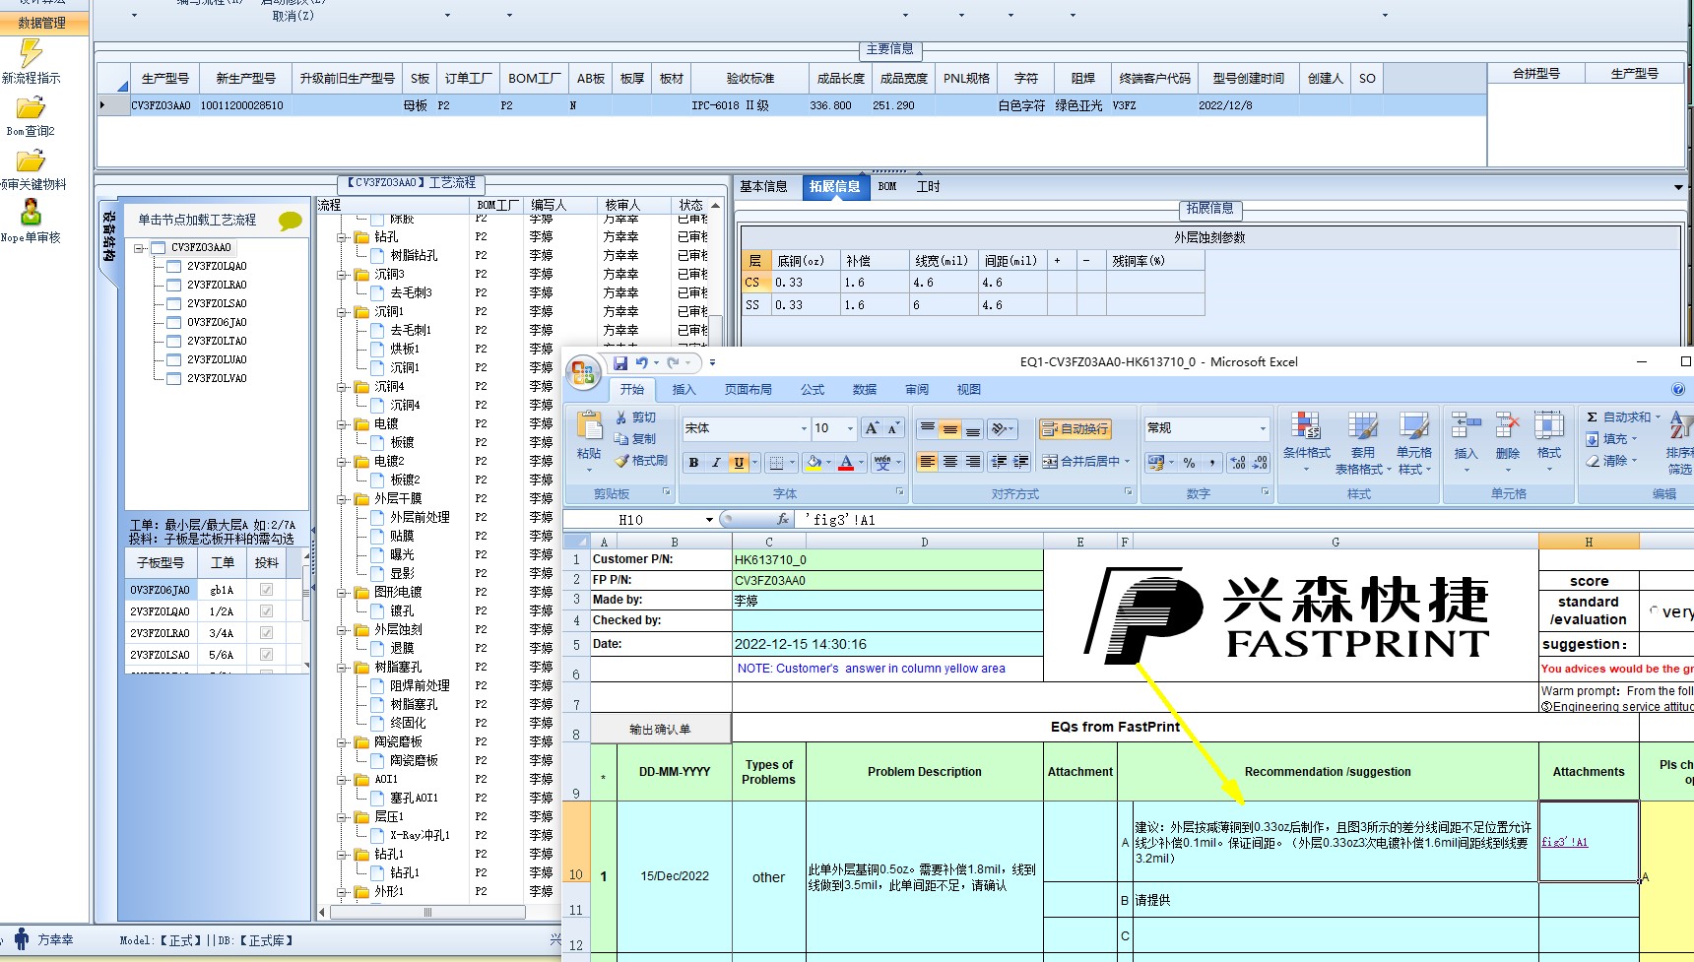Open the 工时 tab in right panel
Screen dimensions: 1694x962
929,186
